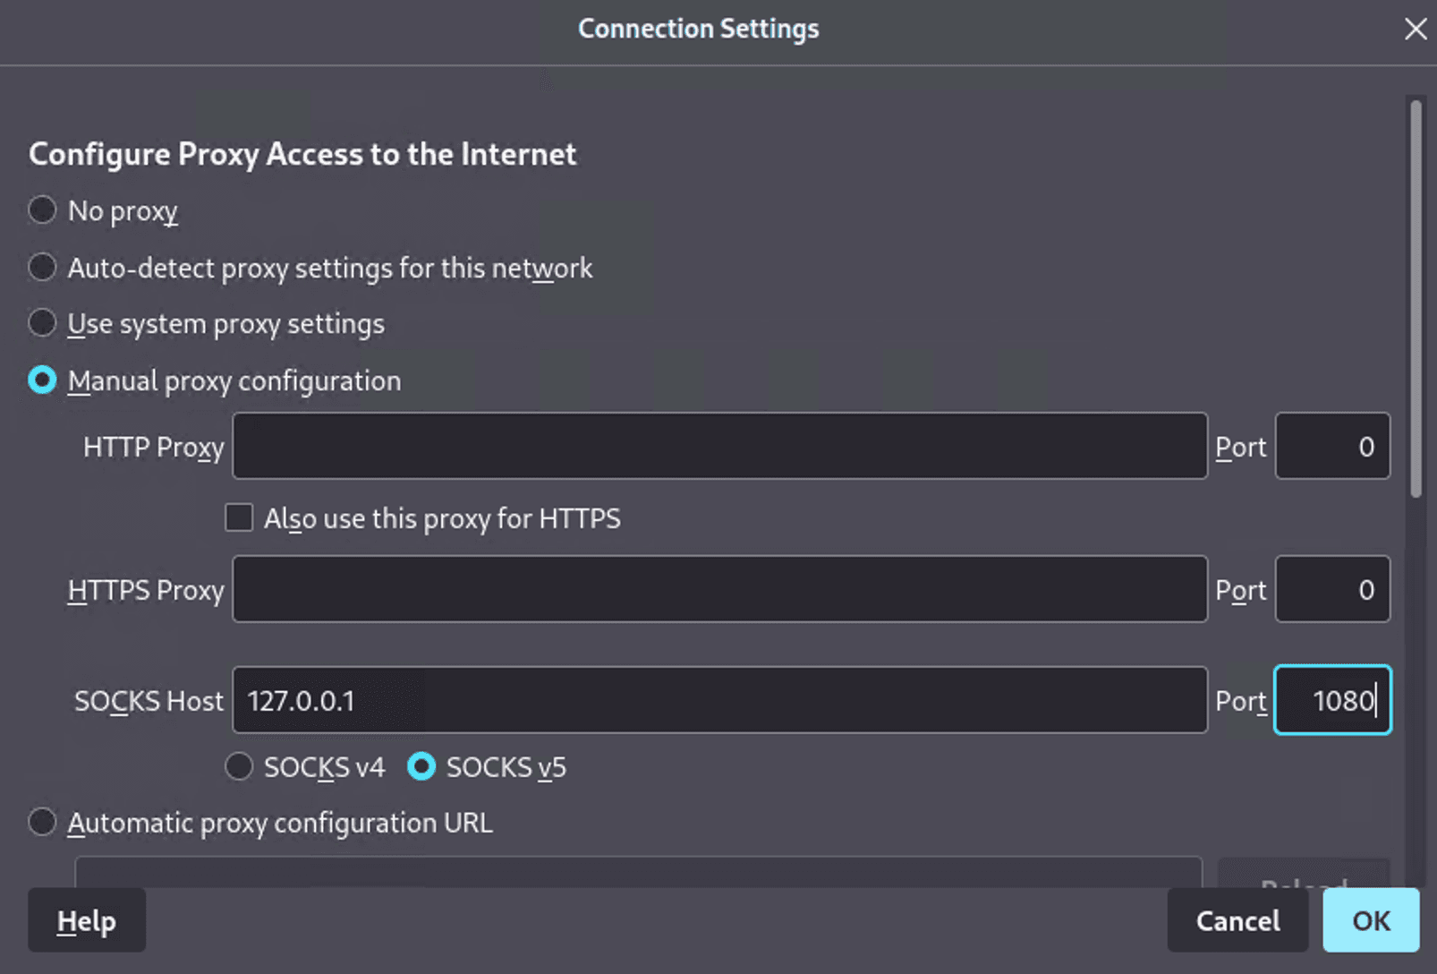Enable Also use this proxy for HTTPS

[239, 517]
